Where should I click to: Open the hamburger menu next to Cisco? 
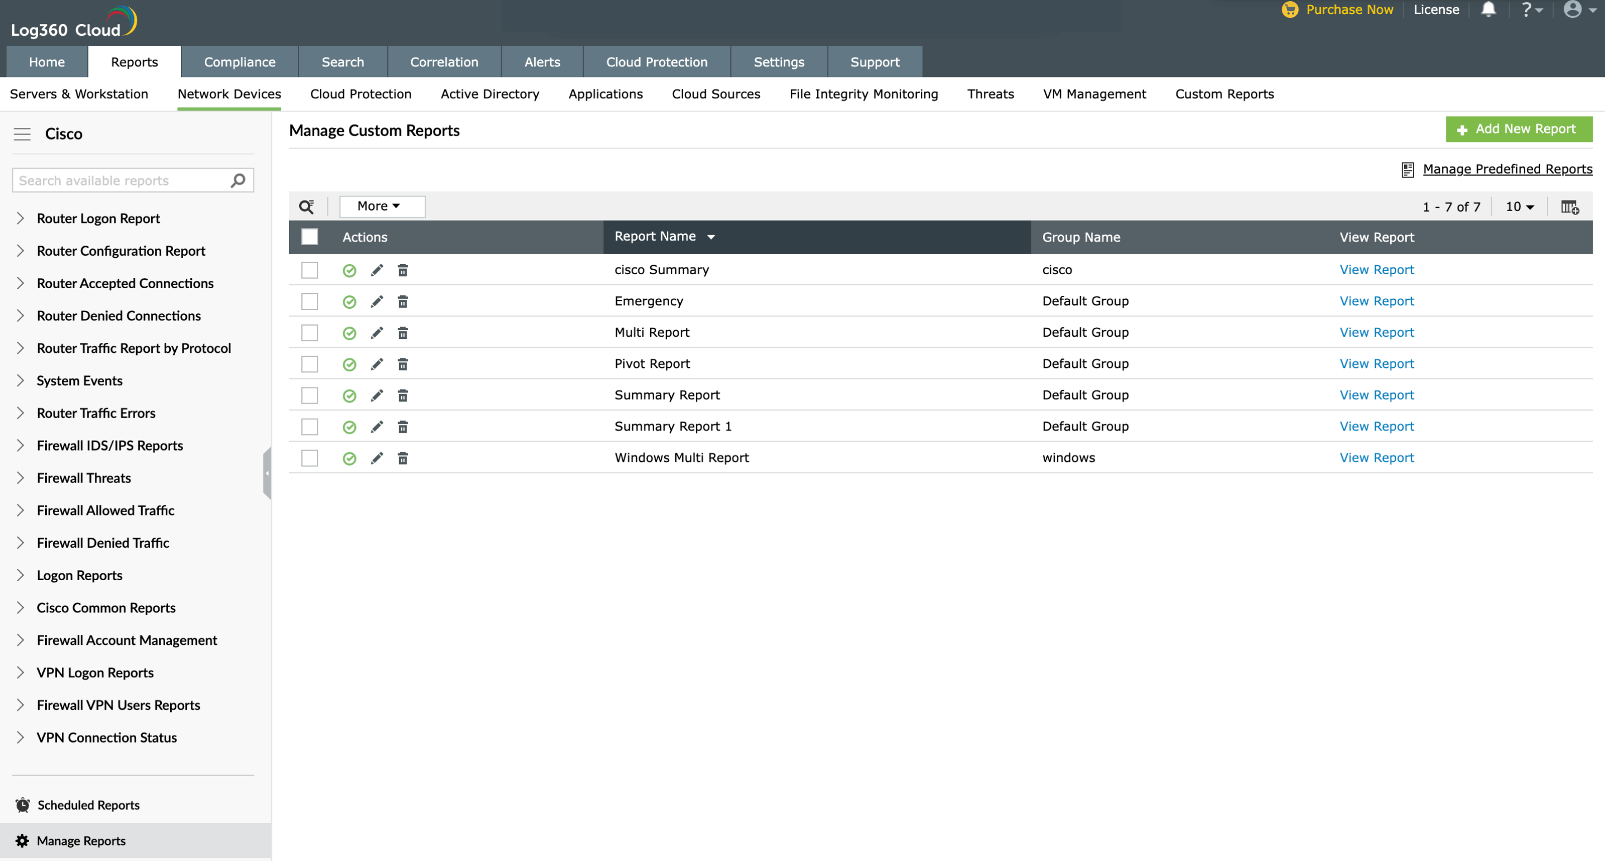tap(22, 133)
